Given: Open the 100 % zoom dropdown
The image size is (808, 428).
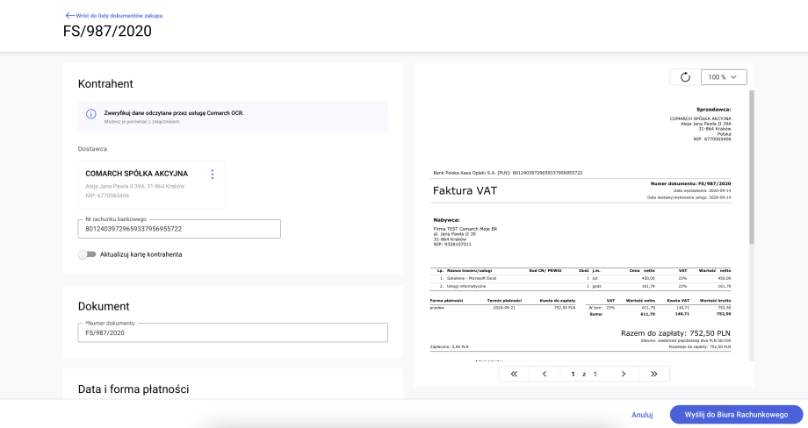Looking at the screenshot, I should [x=724, y=77].
